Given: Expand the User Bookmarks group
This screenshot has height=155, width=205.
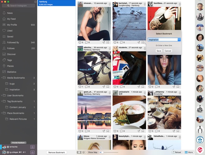Looking at the screenshot, I should [2, 95].
